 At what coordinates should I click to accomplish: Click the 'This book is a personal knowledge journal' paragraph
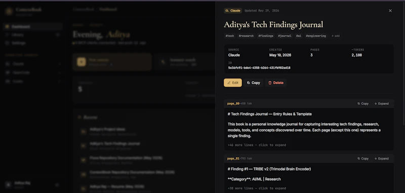point(304,130)
